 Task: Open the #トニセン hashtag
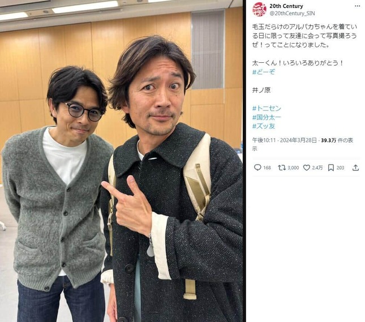(x=267, y=108)
